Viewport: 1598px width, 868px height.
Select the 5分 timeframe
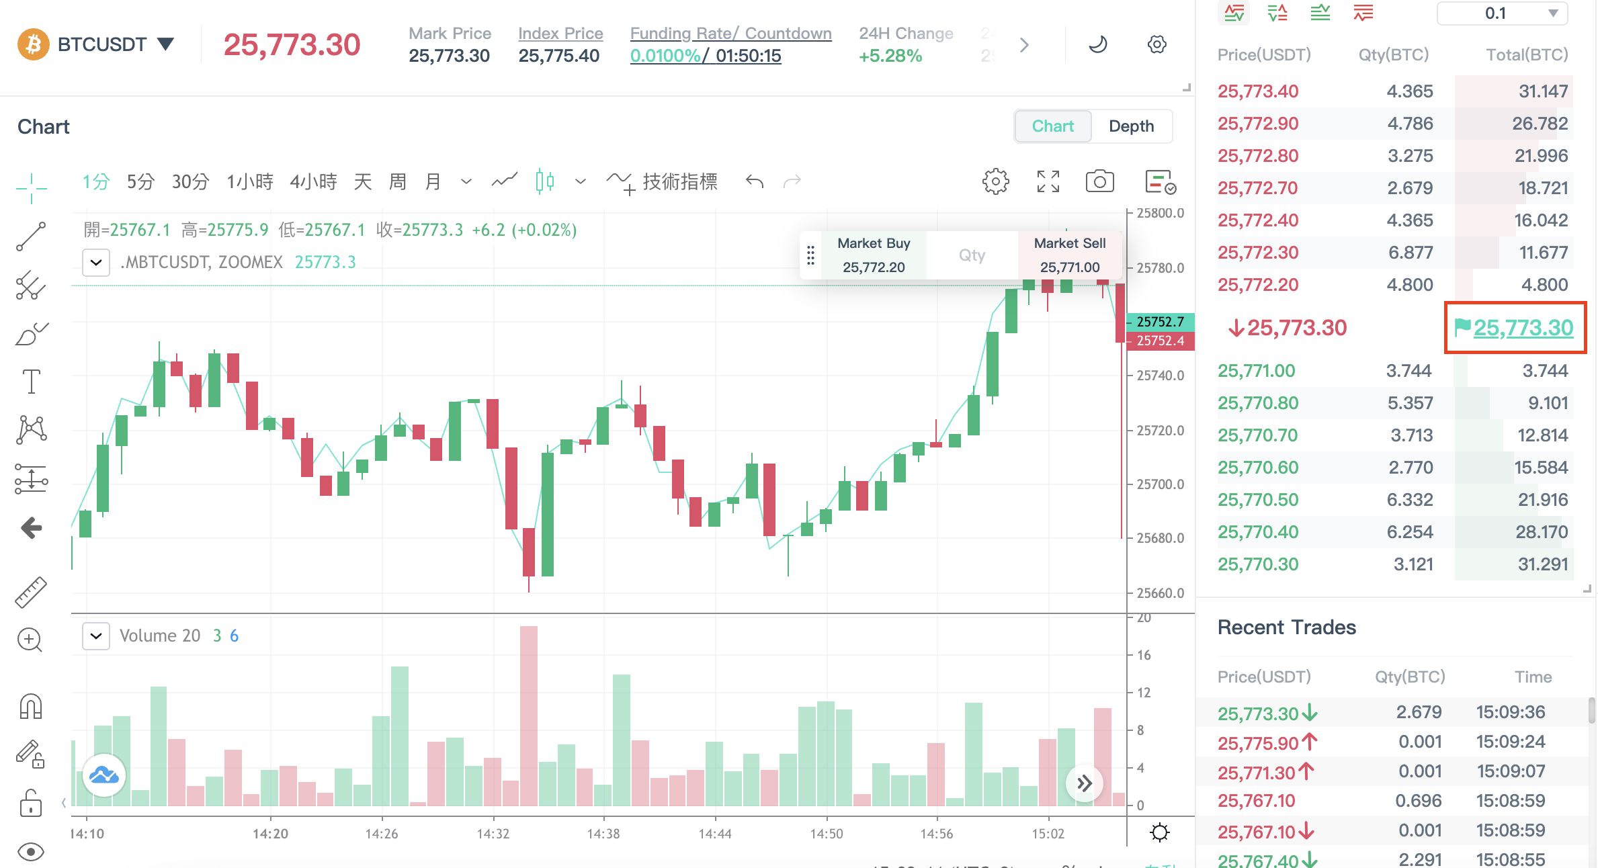click(140, 181)
